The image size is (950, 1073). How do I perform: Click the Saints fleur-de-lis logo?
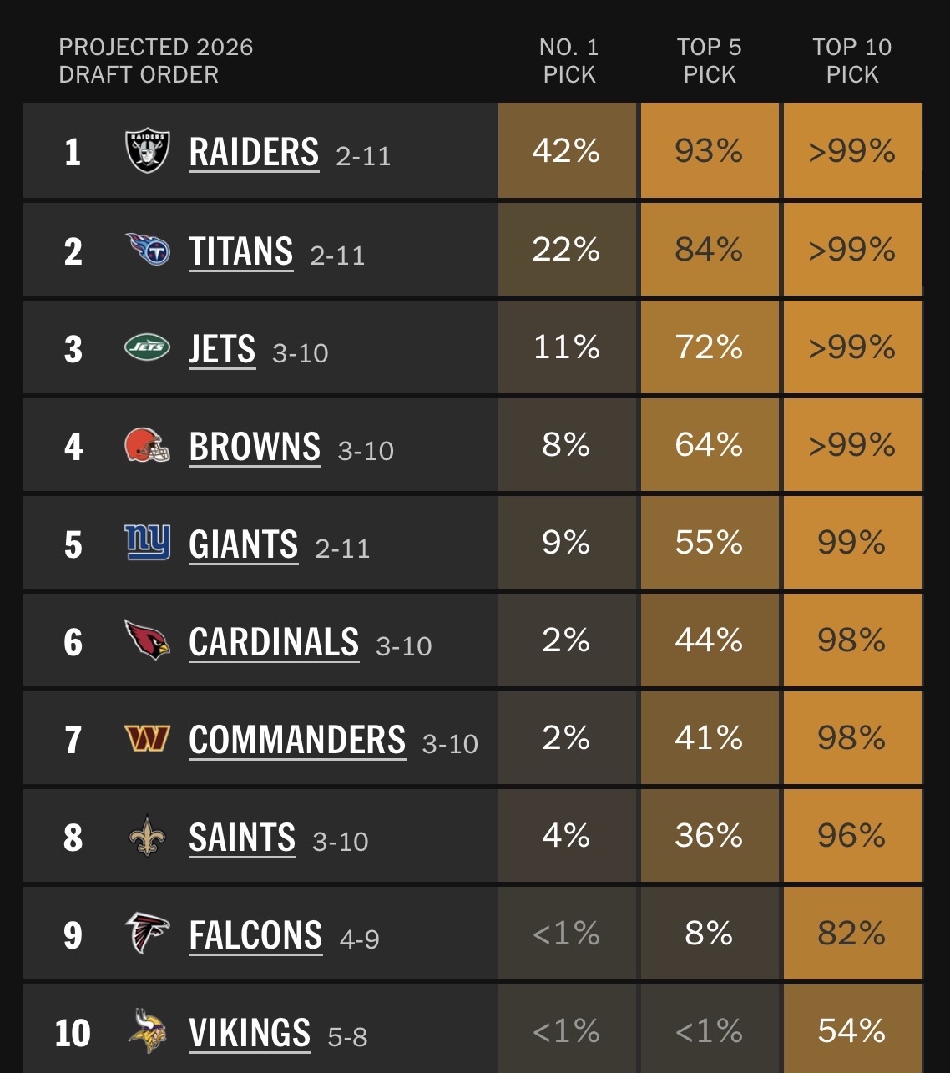tap(147, 836)
